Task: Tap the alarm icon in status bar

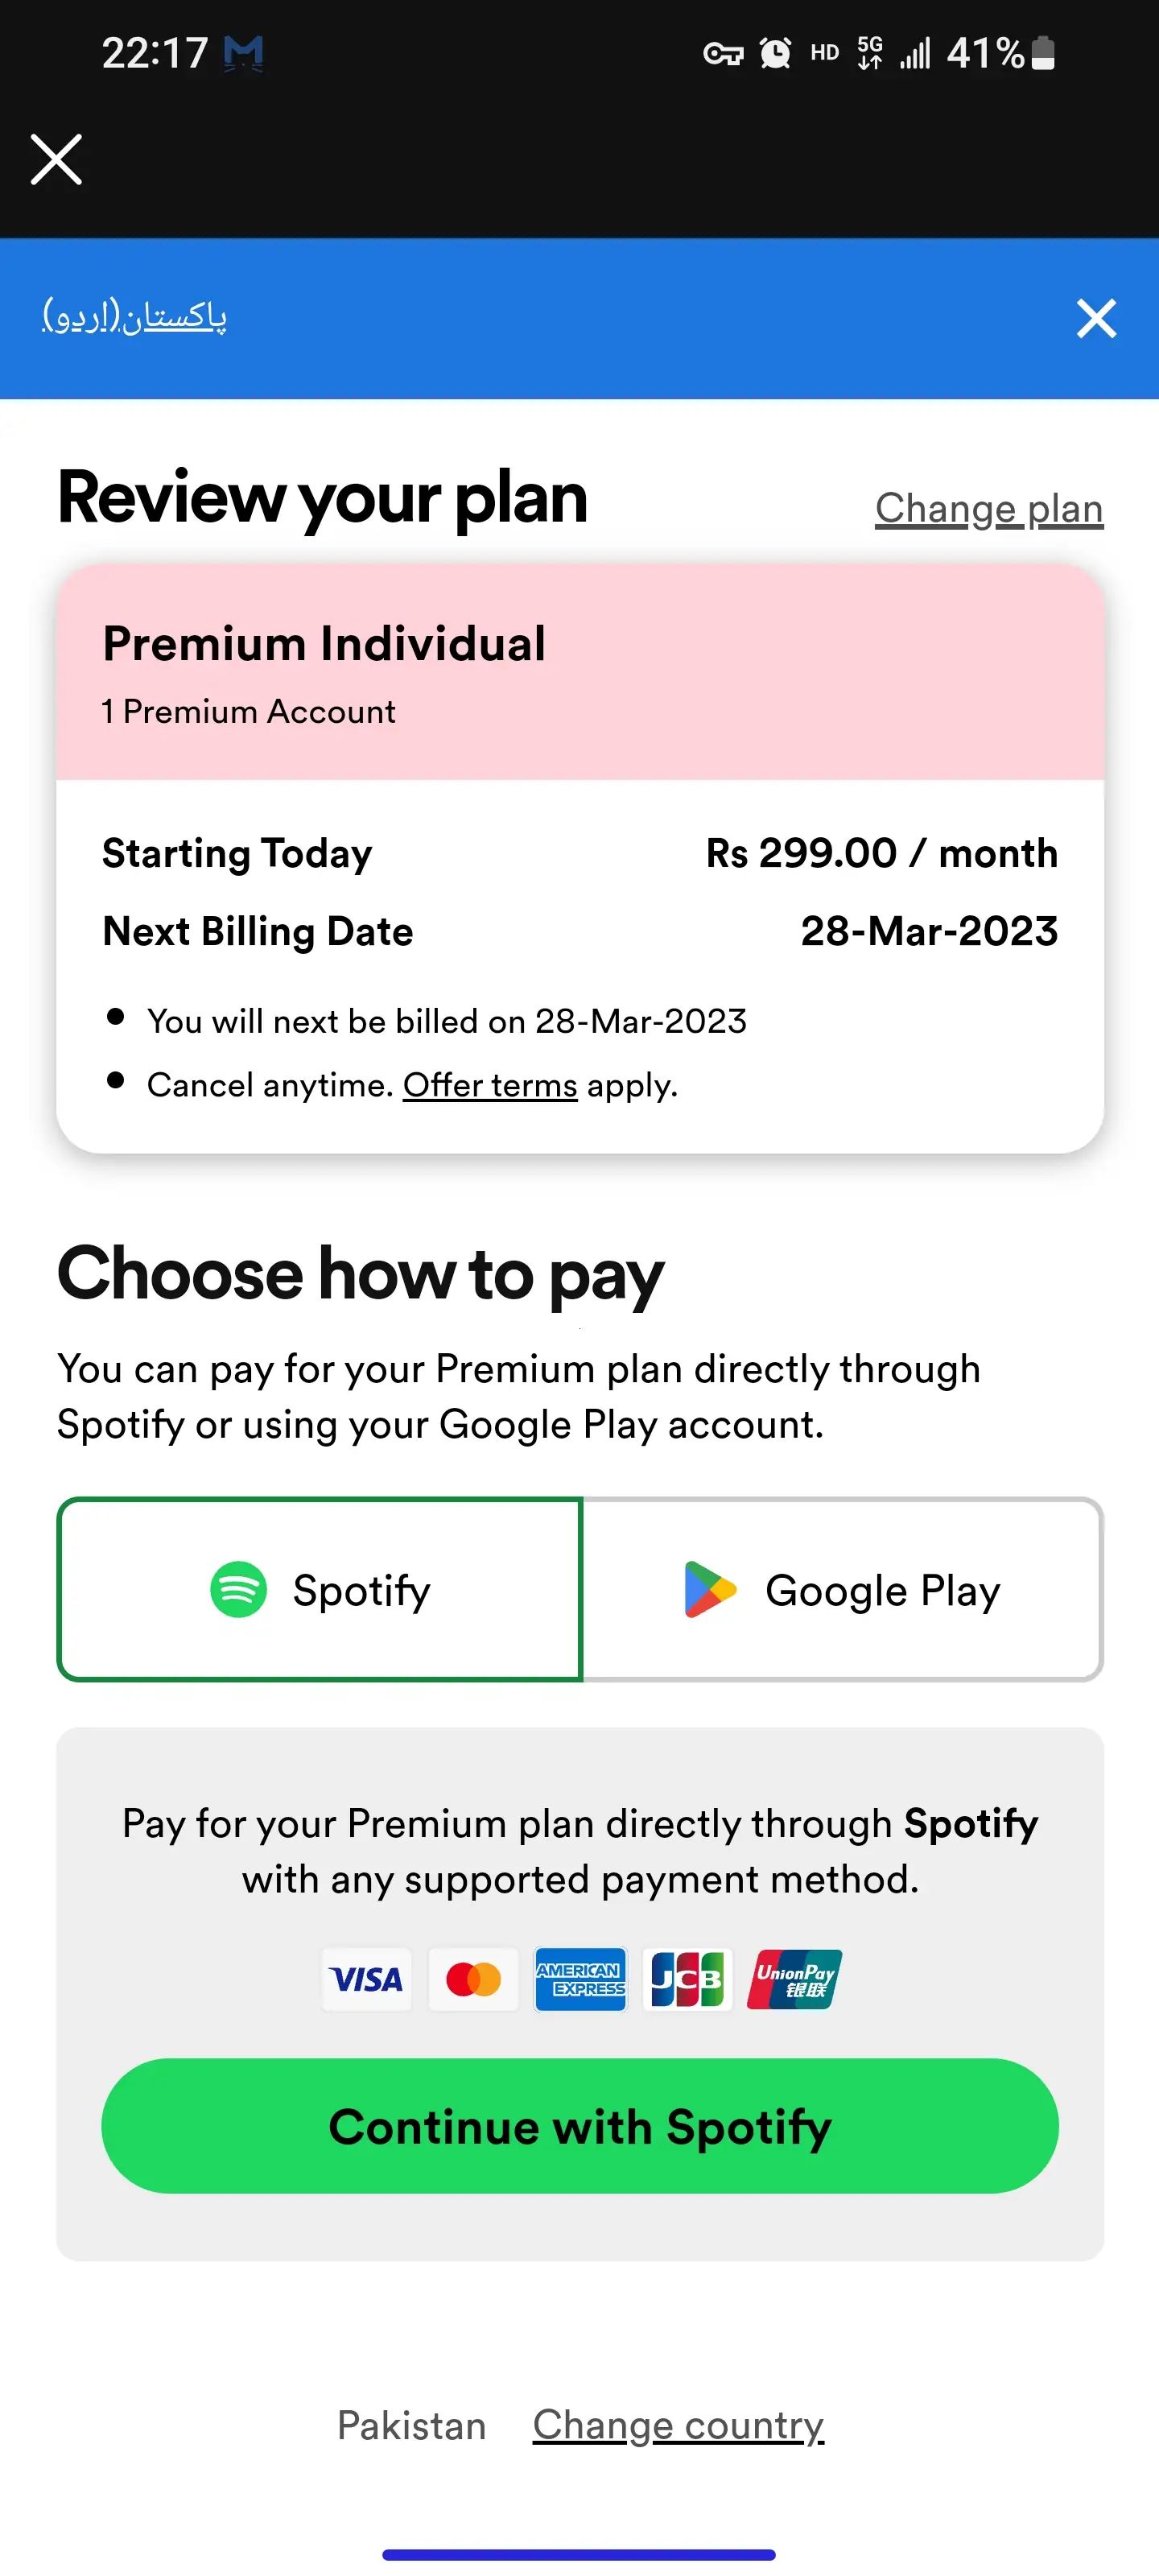Action: (775, 53)
